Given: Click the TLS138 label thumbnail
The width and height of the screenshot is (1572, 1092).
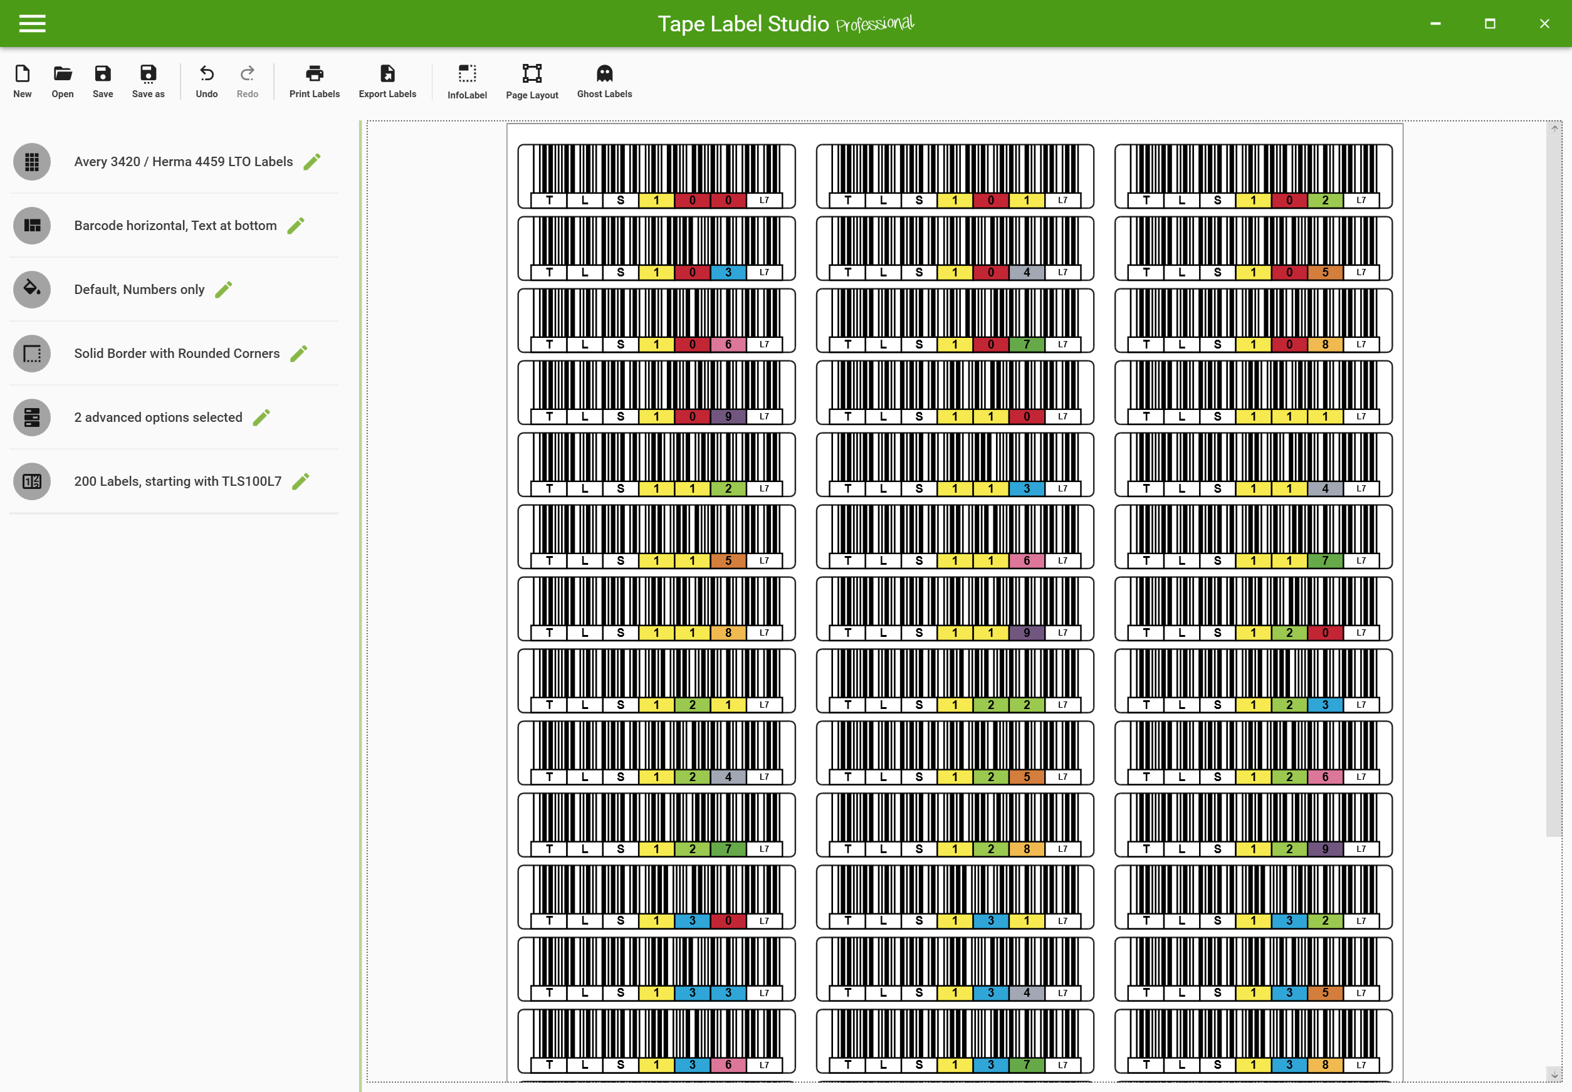Looking at the screenshot, I should [x=1253, y=1041].
